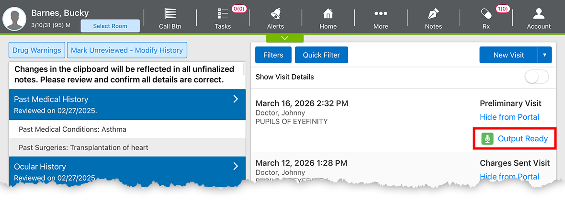Open the Tasks checklist icon
565x204 pixels.
point(223,13)
